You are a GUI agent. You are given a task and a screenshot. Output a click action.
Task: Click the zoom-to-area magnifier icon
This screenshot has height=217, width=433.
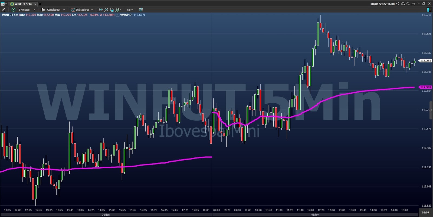pyautogui.click(x=112, y=10)
